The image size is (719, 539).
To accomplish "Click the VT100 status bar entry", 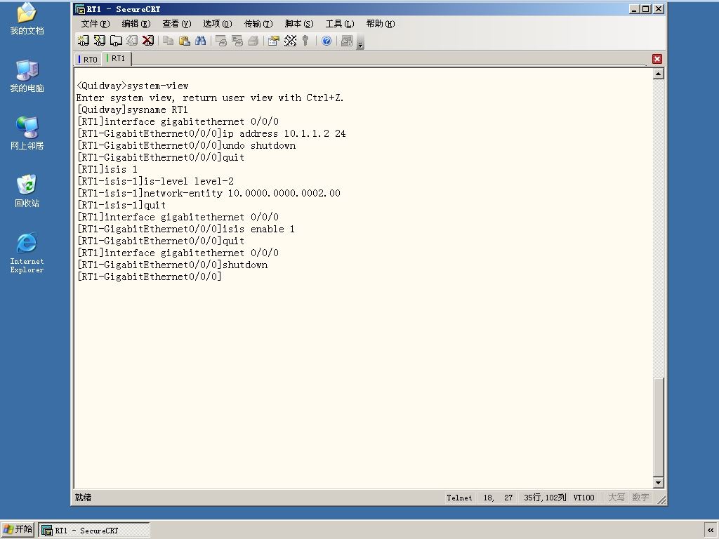I will tap(583, 498).
